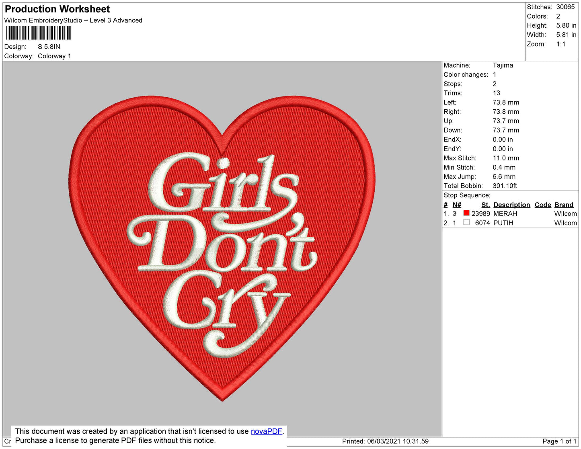Image resolution: width=581 pixels, height=449 pixels.
Task: Click the Colors value '2' in header
Action: (558, 16)
